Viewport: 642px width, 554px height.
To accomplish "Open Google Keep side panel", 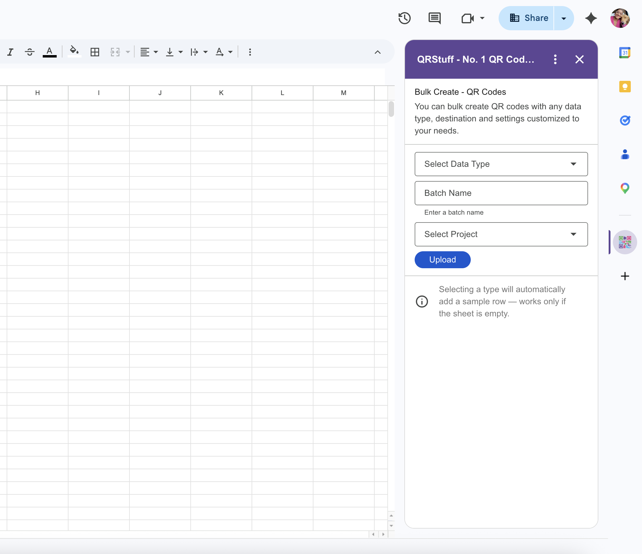I will pos(625,86).
